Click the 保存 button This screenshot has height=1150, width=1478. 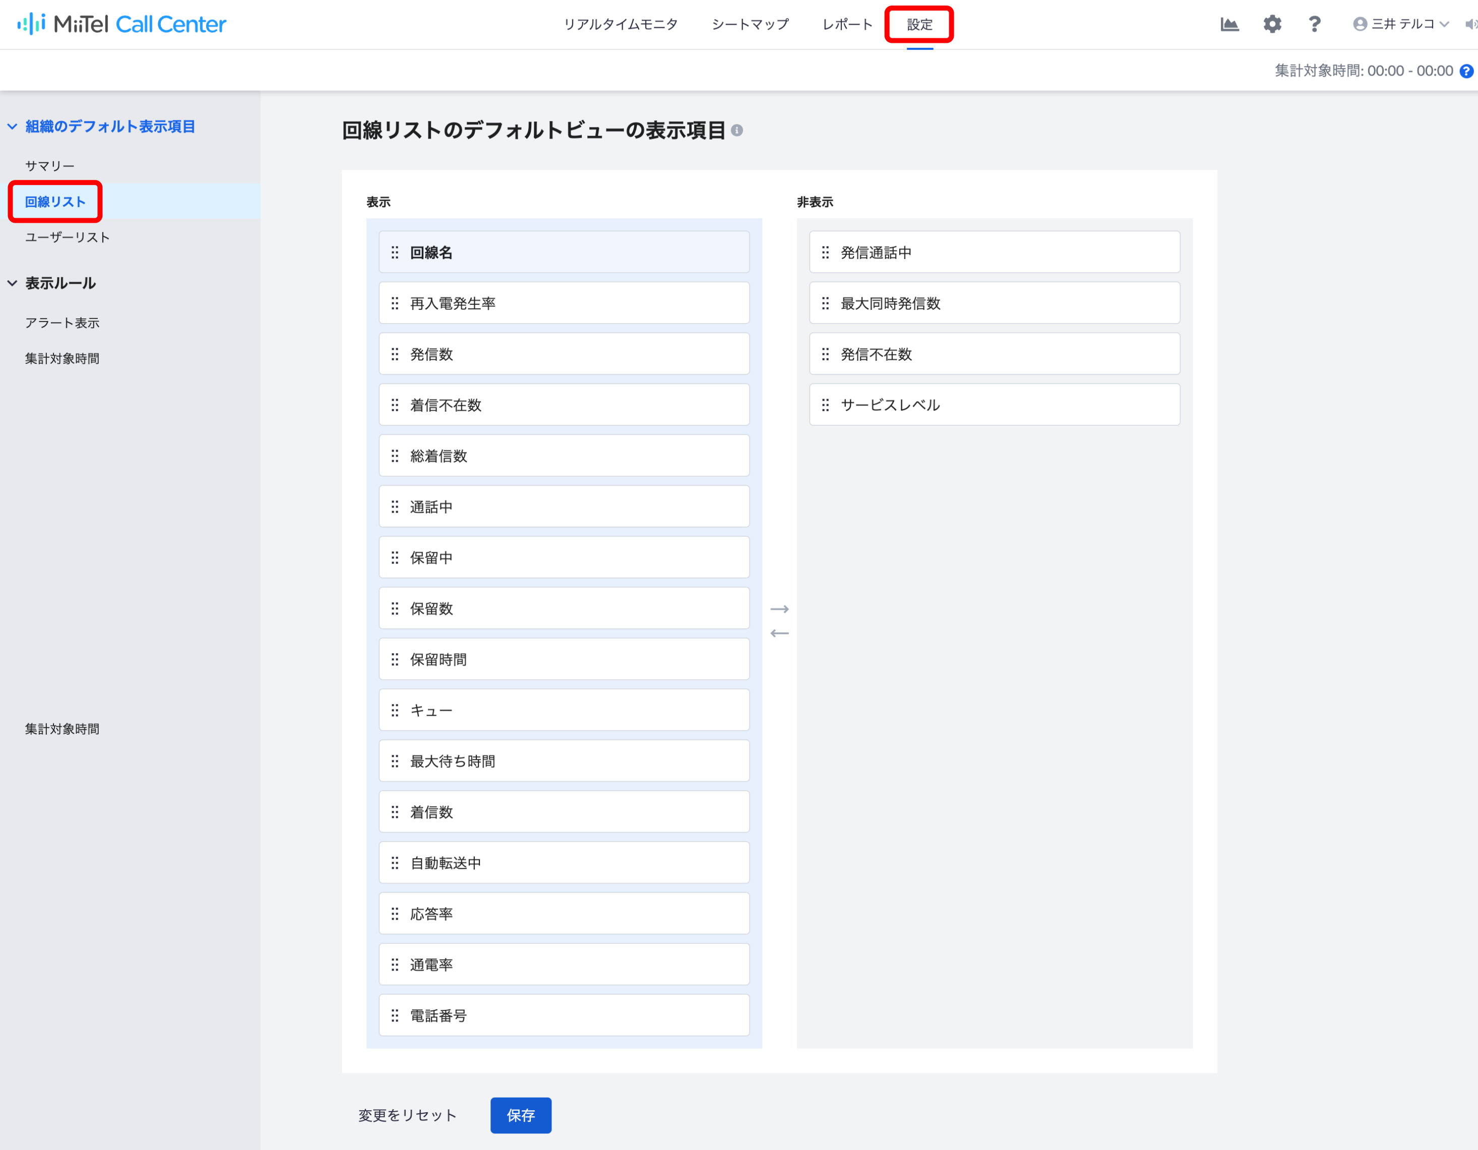tap(520, 1115)
